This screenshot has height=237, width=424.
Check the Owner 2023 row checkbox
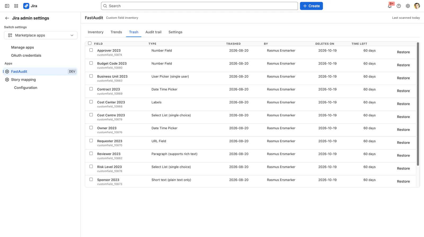click(x=91, y=127)
